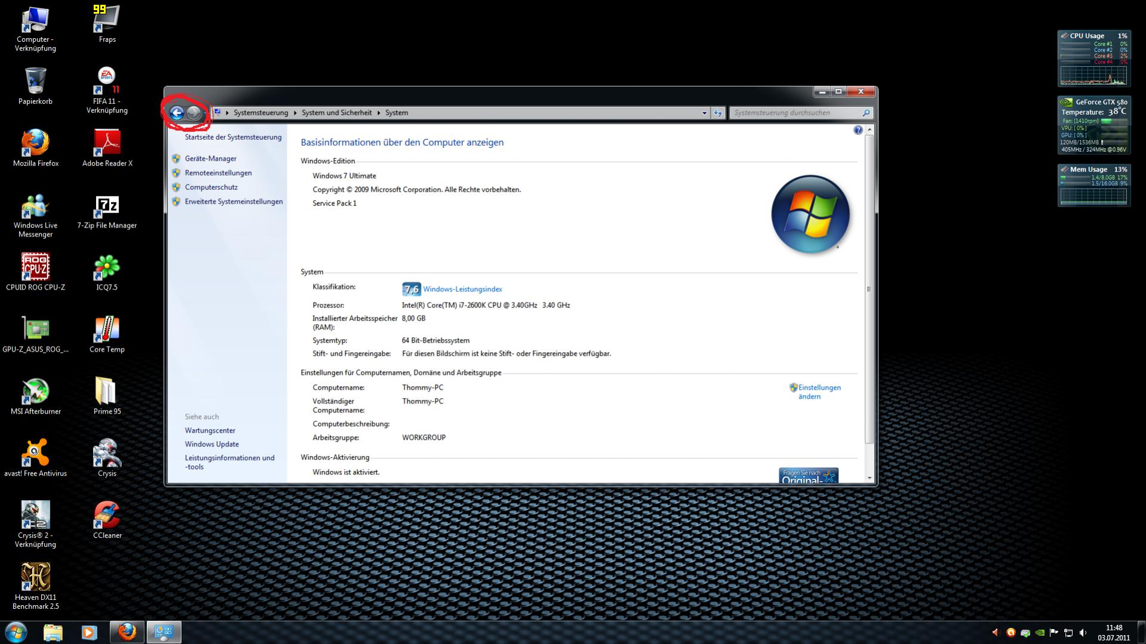Click the System breadcrumb segment
The width and height of the screenshot is (1146, 644).
tap(397, 113)
